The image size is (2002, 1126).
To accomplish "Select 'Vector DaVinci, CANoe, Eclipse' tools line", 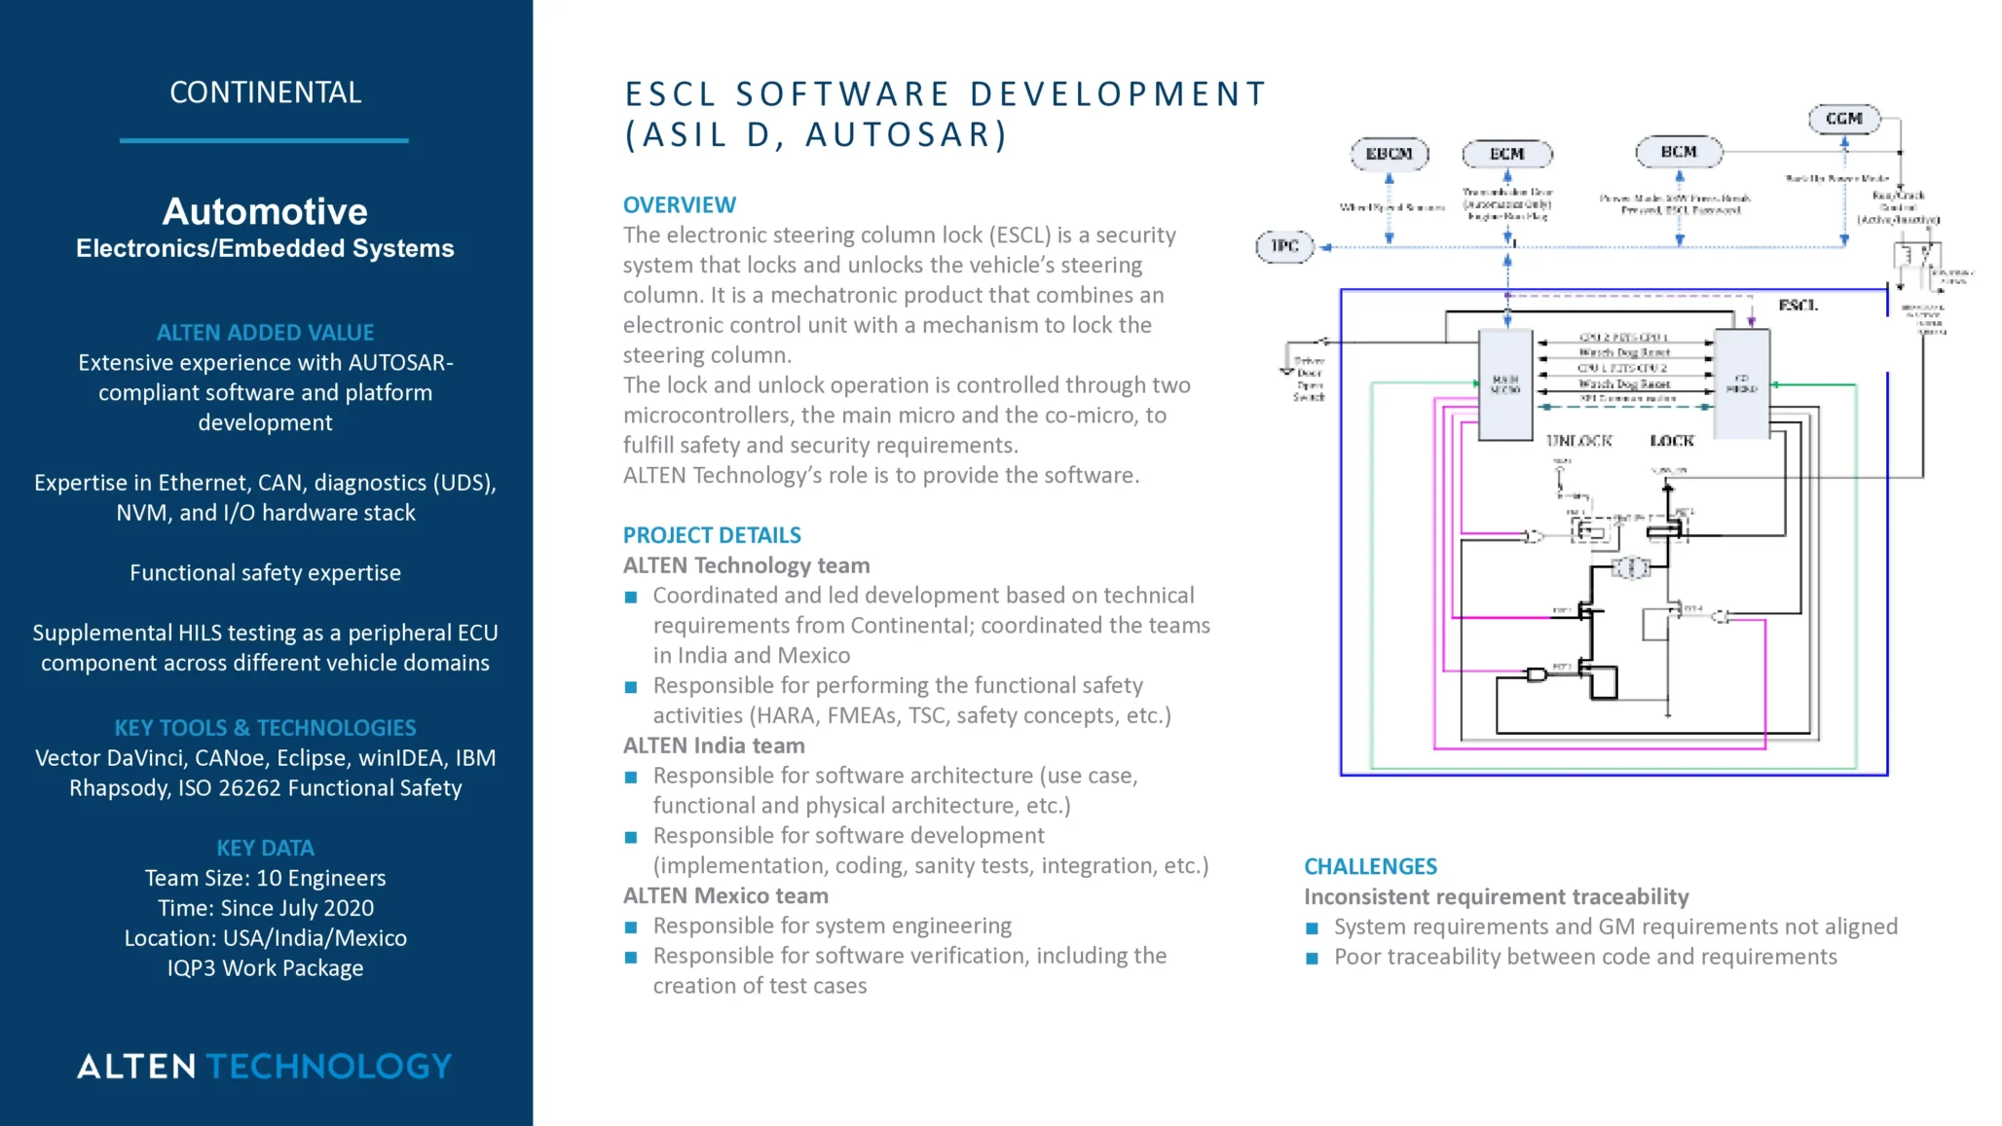I will pyautogui.click(x=265, y=773).
